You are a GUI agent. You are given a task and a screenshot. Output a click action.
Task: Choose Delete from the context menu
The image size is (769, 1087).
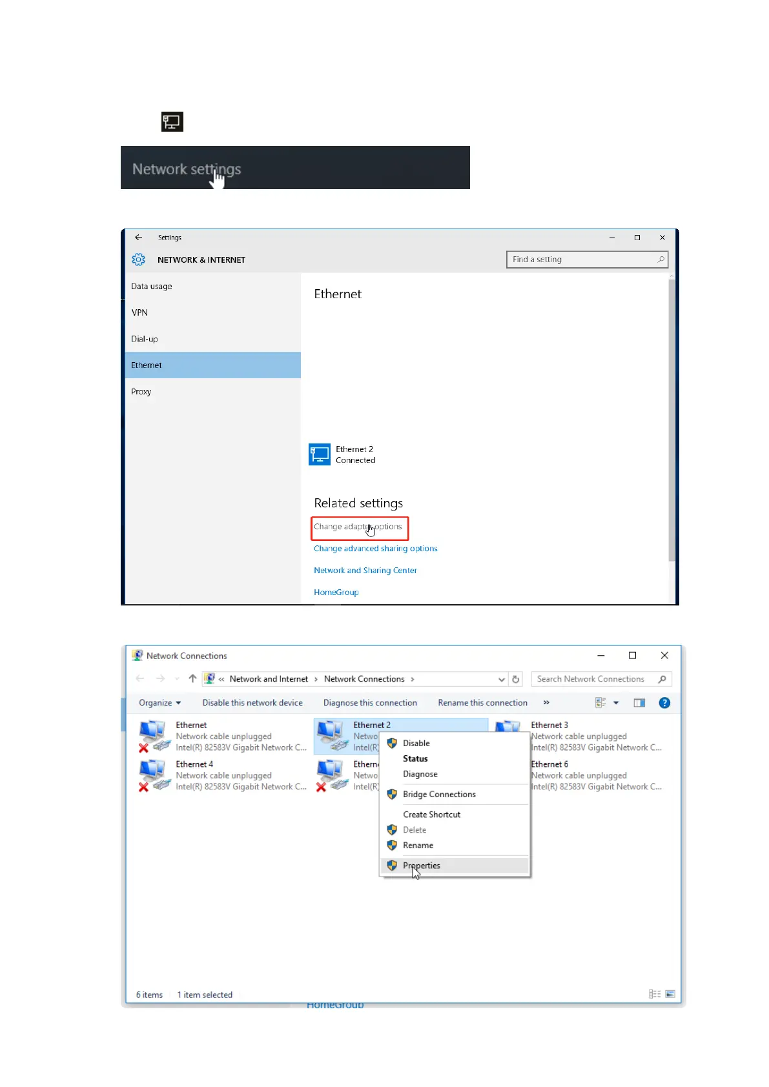[455, 830]
